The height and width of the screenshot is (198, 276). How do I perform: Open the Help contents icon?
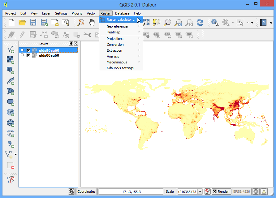[263, 23]
